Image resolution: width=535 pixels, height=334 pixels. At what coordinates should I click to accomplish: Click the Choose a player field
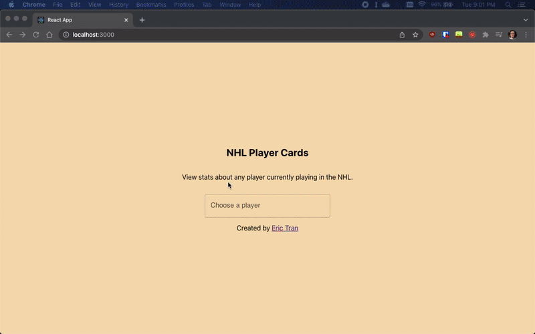click(267, 206)
